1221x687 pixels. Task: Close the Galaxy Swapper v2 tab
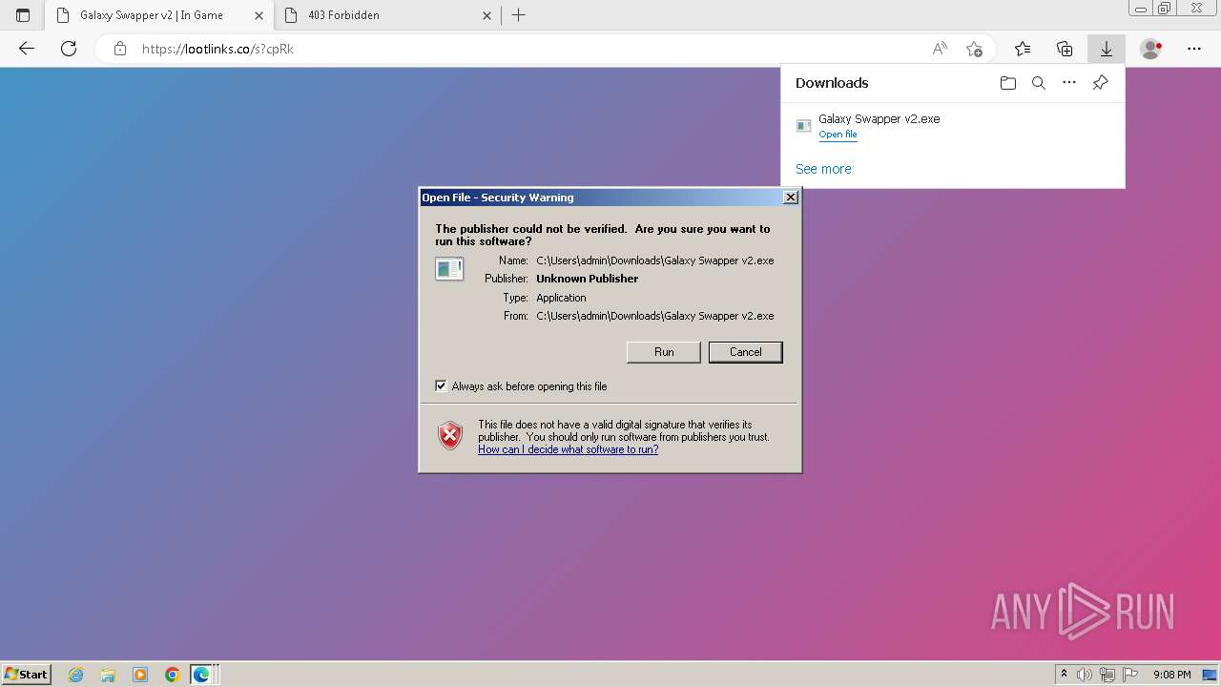pos(259,15)
